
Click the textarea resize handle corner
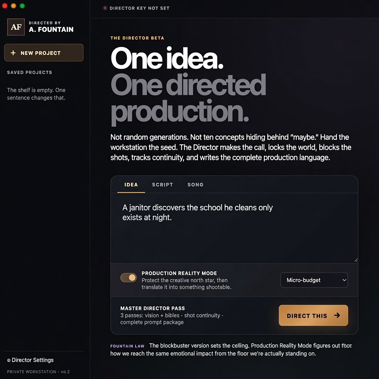(x=356, y=260)
